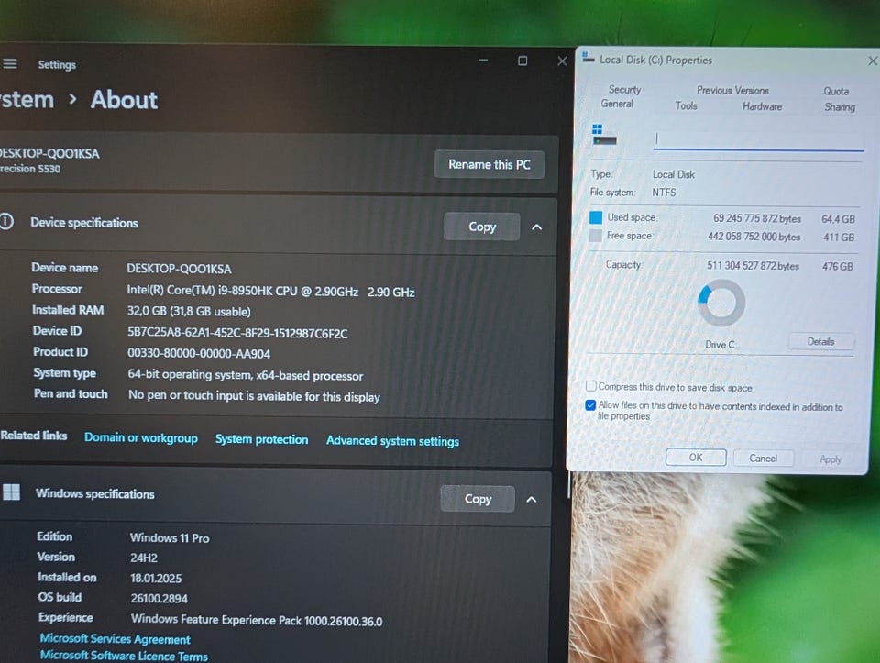Open System protection link
Screen dimensions: 880x663
[x=261, y=439]
